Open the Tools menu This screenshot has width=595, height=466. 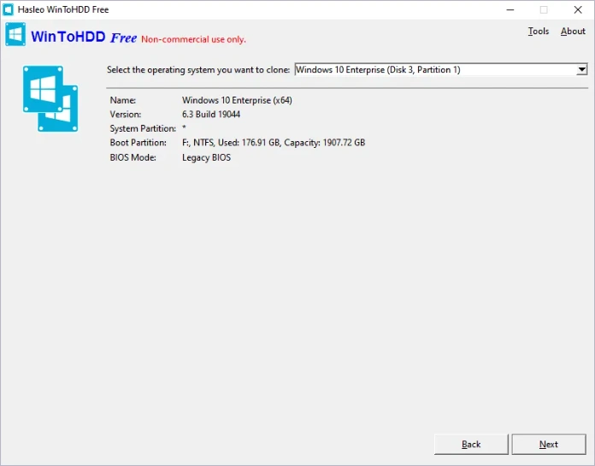[538, 31]
